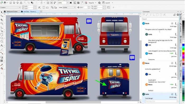Image resolution: width=185 pixels, height=104 pixels.
Task: Click the Search field in Comments panel
Action: pyautogui.click(x=160, y=19)
